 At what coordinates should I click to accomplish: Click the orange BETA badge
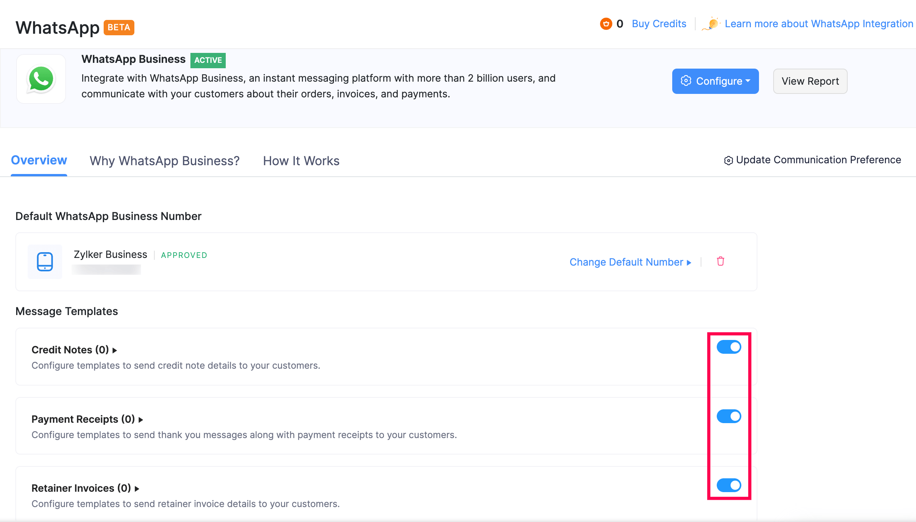tap(119, 28)
